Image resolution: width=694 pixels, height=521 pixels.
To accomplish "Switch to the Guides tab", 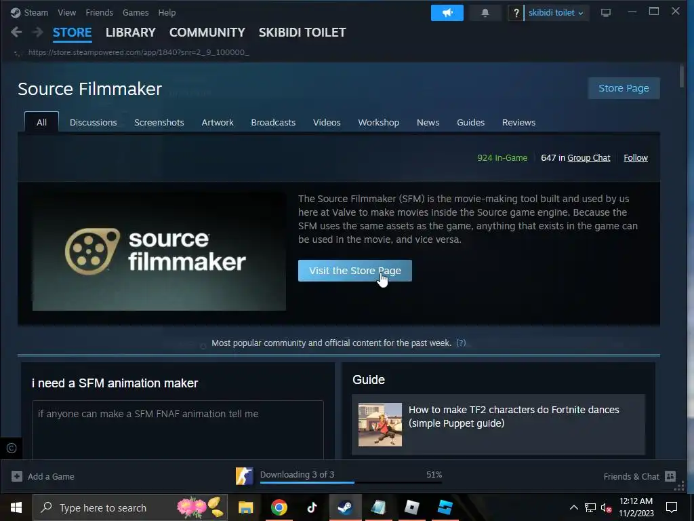I will click(x=470, y=122).
